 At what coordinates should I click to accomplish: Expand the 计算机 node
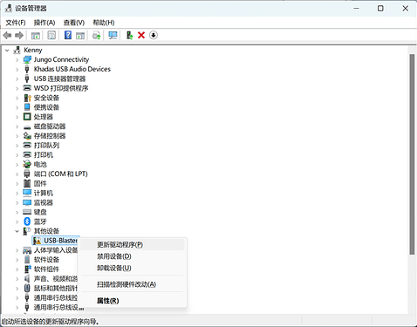17,194
